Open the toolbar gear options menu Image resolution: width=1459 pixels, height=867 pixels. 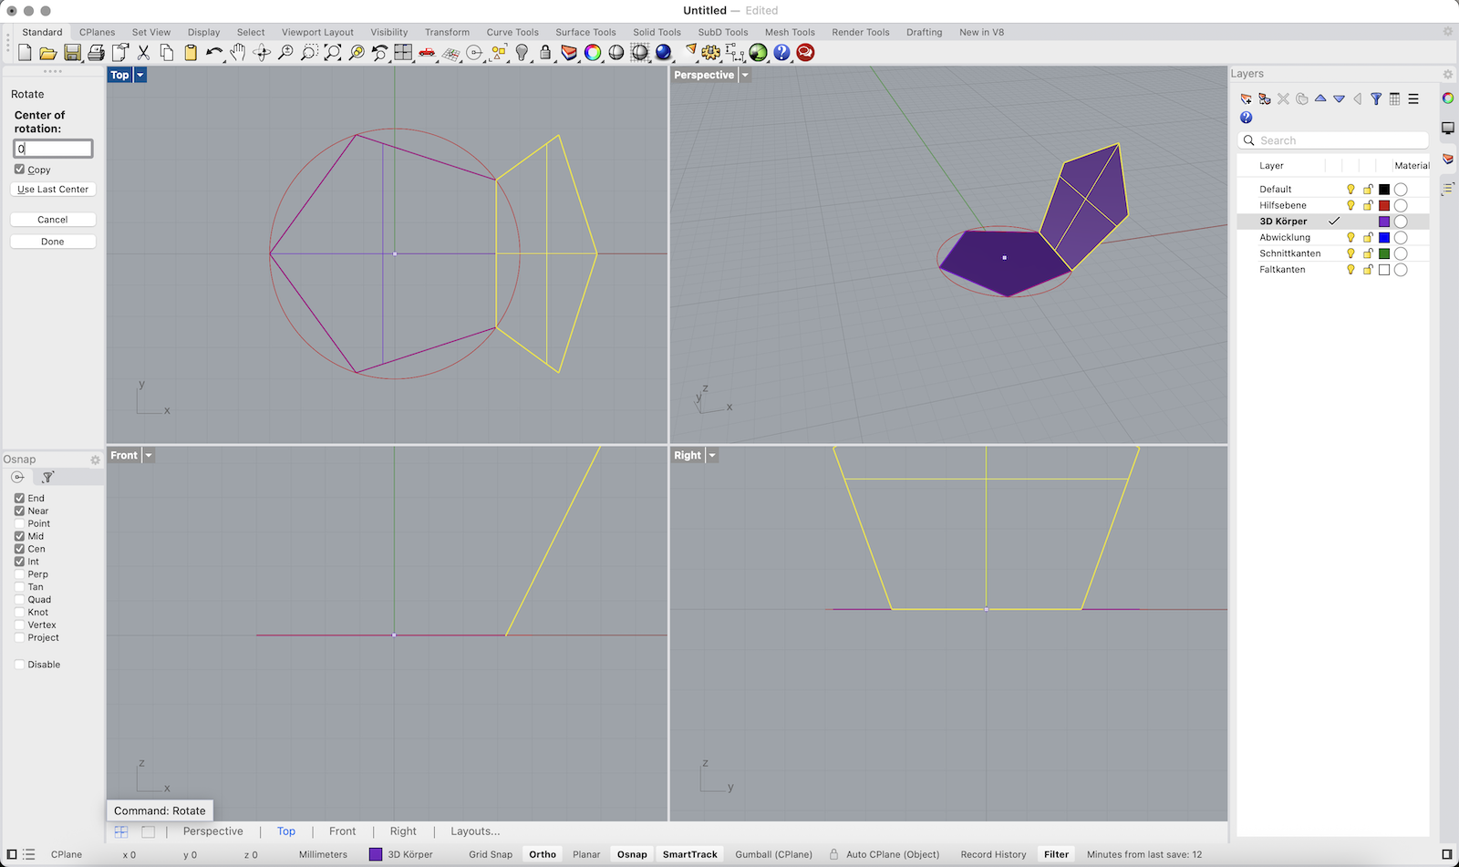[1447, 31]
